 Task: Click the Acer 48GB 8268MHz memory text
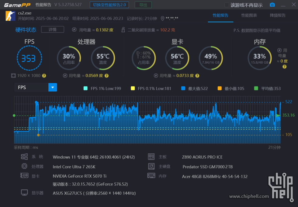click(x=215, y=176)
